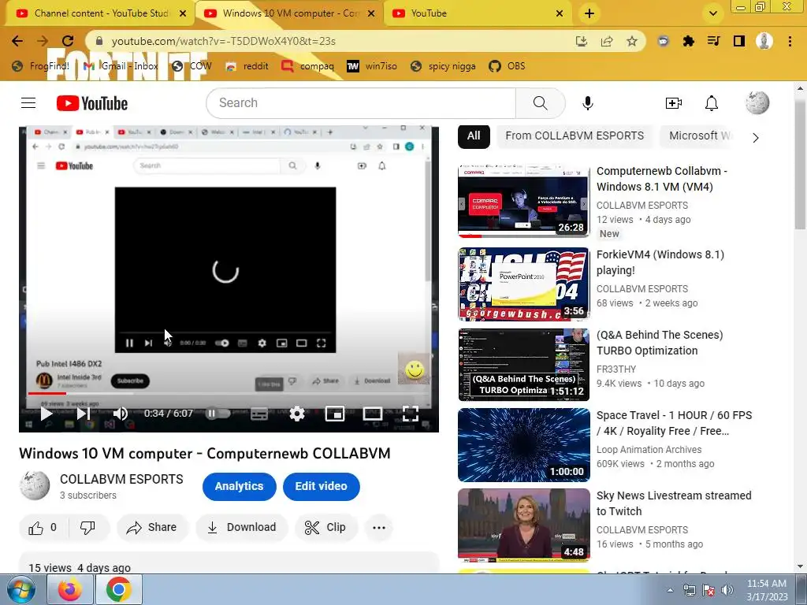Screen dimensions: 807x605
Task: Turn on subtitles/closed captions
Action: [x=258, y=413]
